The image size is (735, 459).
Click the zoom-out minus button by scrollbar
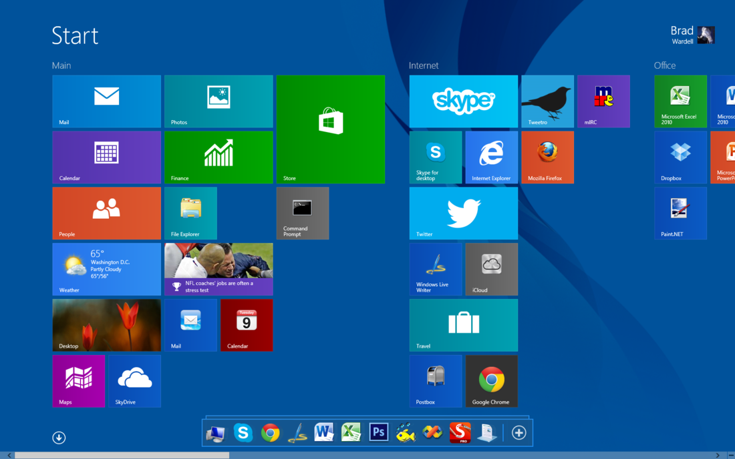[731, 455]
